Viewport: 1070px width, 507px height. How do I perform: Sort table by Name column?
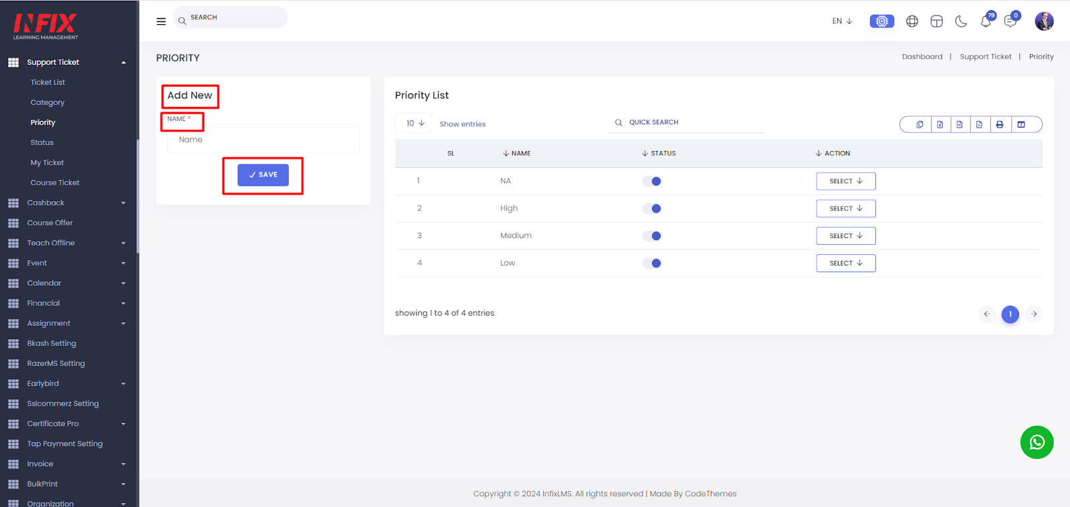click(x=517, y=153)
